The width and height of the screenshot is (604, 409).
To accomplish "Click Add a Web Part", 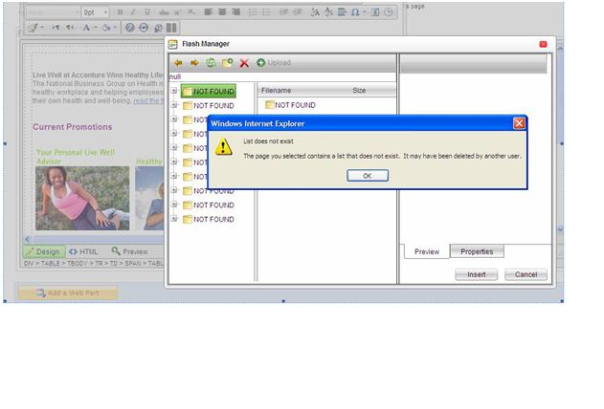I will 68,293.
